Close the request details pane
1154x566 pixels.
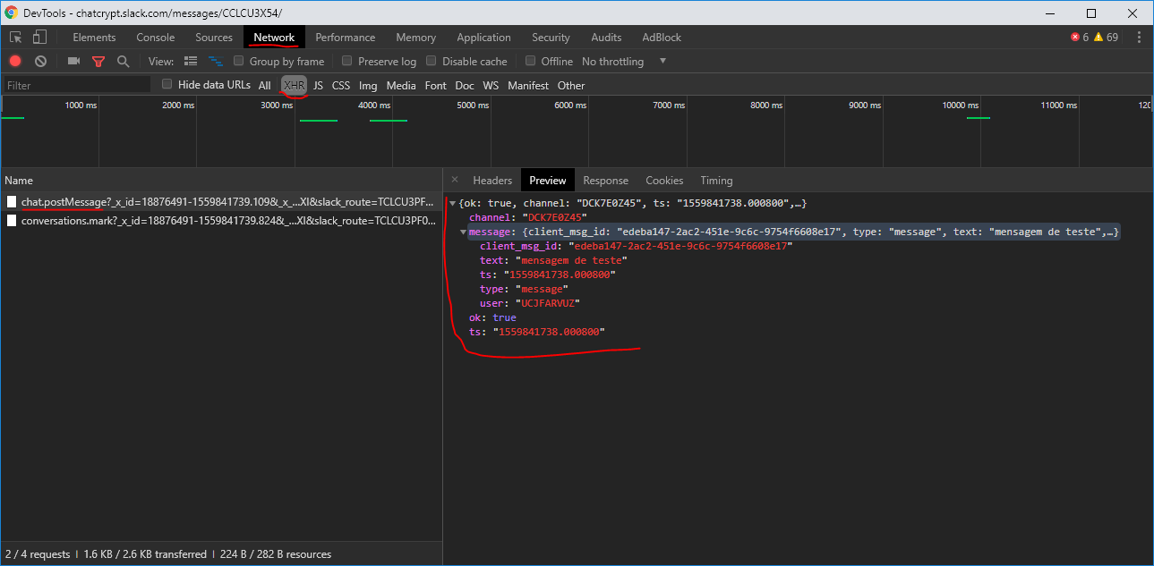tap(455, 180)
